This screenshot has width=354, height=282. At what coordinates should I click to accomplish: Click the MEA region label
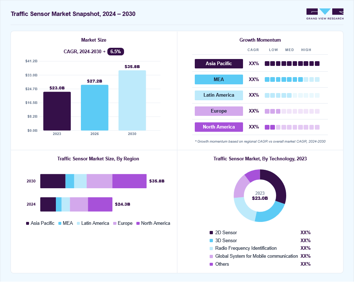[x=219, y=80]
